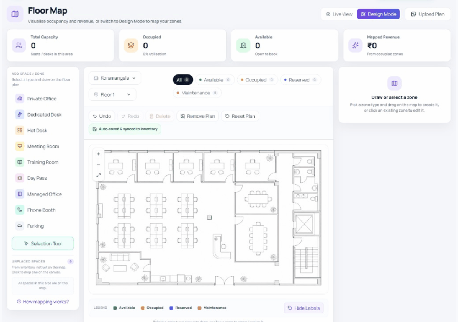The height and width of the screenshot is (322, 458).
Task: Filter zones by All status
Action: click(x=183, y=80)
